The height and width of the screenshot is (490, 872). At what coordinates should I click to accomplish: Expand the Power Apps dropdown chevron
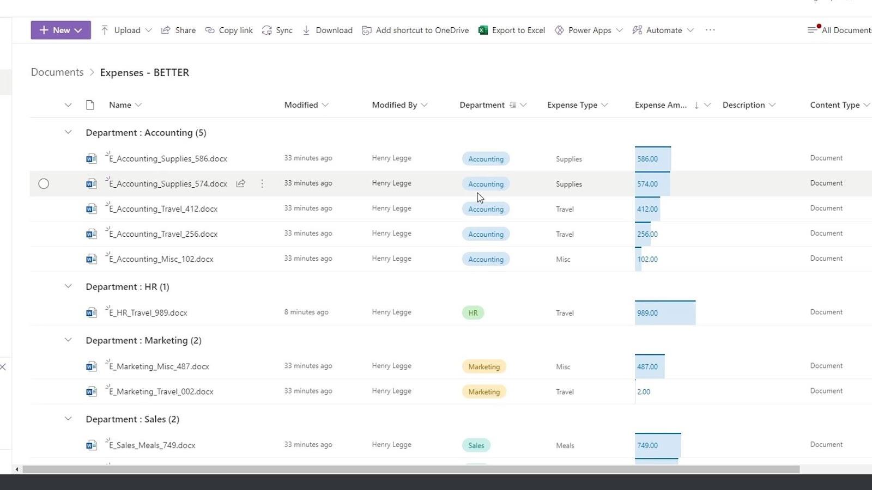coord(619,30)
